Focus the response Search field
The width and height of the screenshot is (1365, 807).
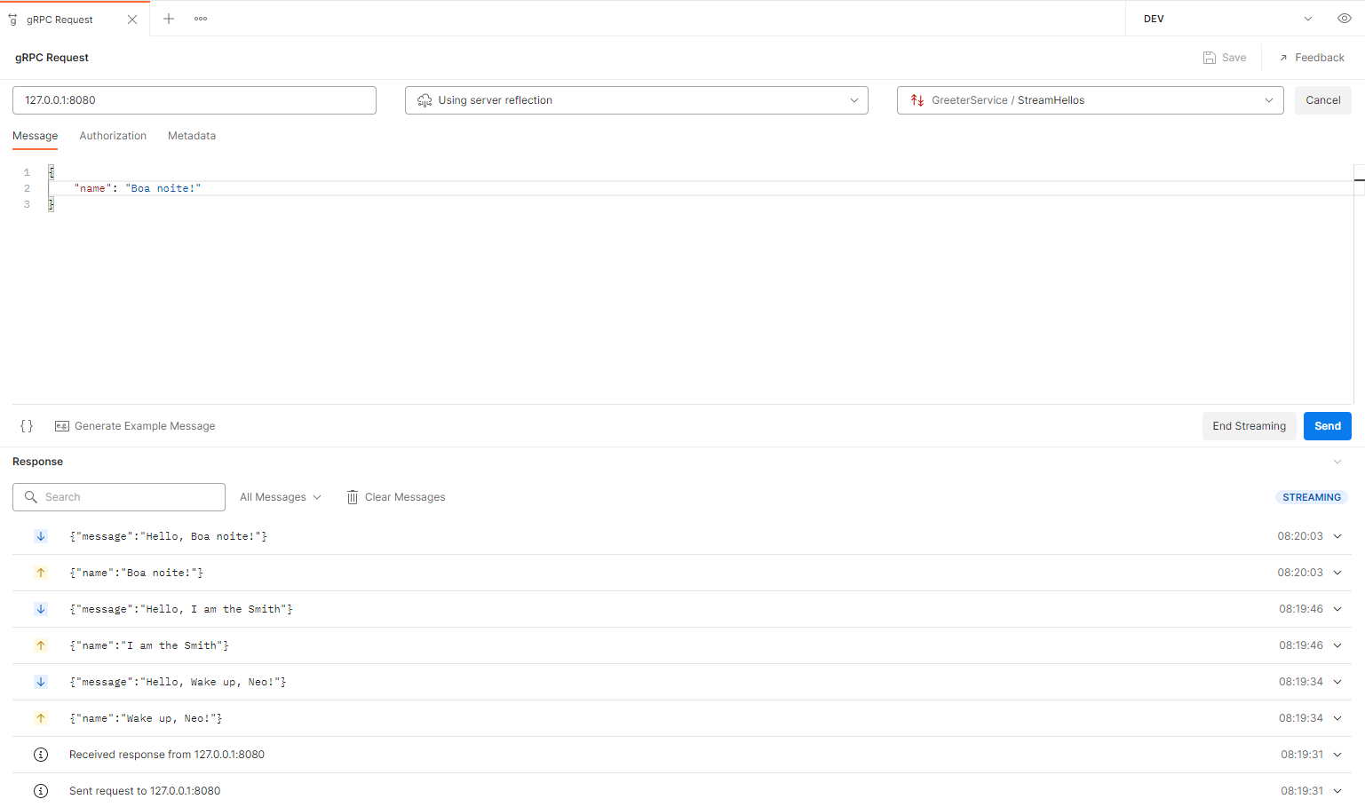[119, 497]
